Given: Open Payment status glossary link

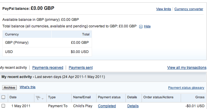Looking at the screenshot, I should pyautogui.click(x=186, y=88).
